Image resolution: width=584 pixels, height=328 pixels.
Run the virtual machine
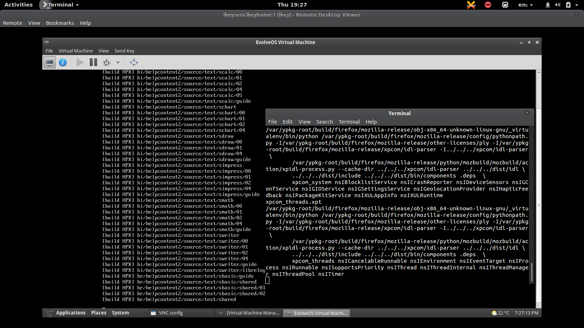80,62
